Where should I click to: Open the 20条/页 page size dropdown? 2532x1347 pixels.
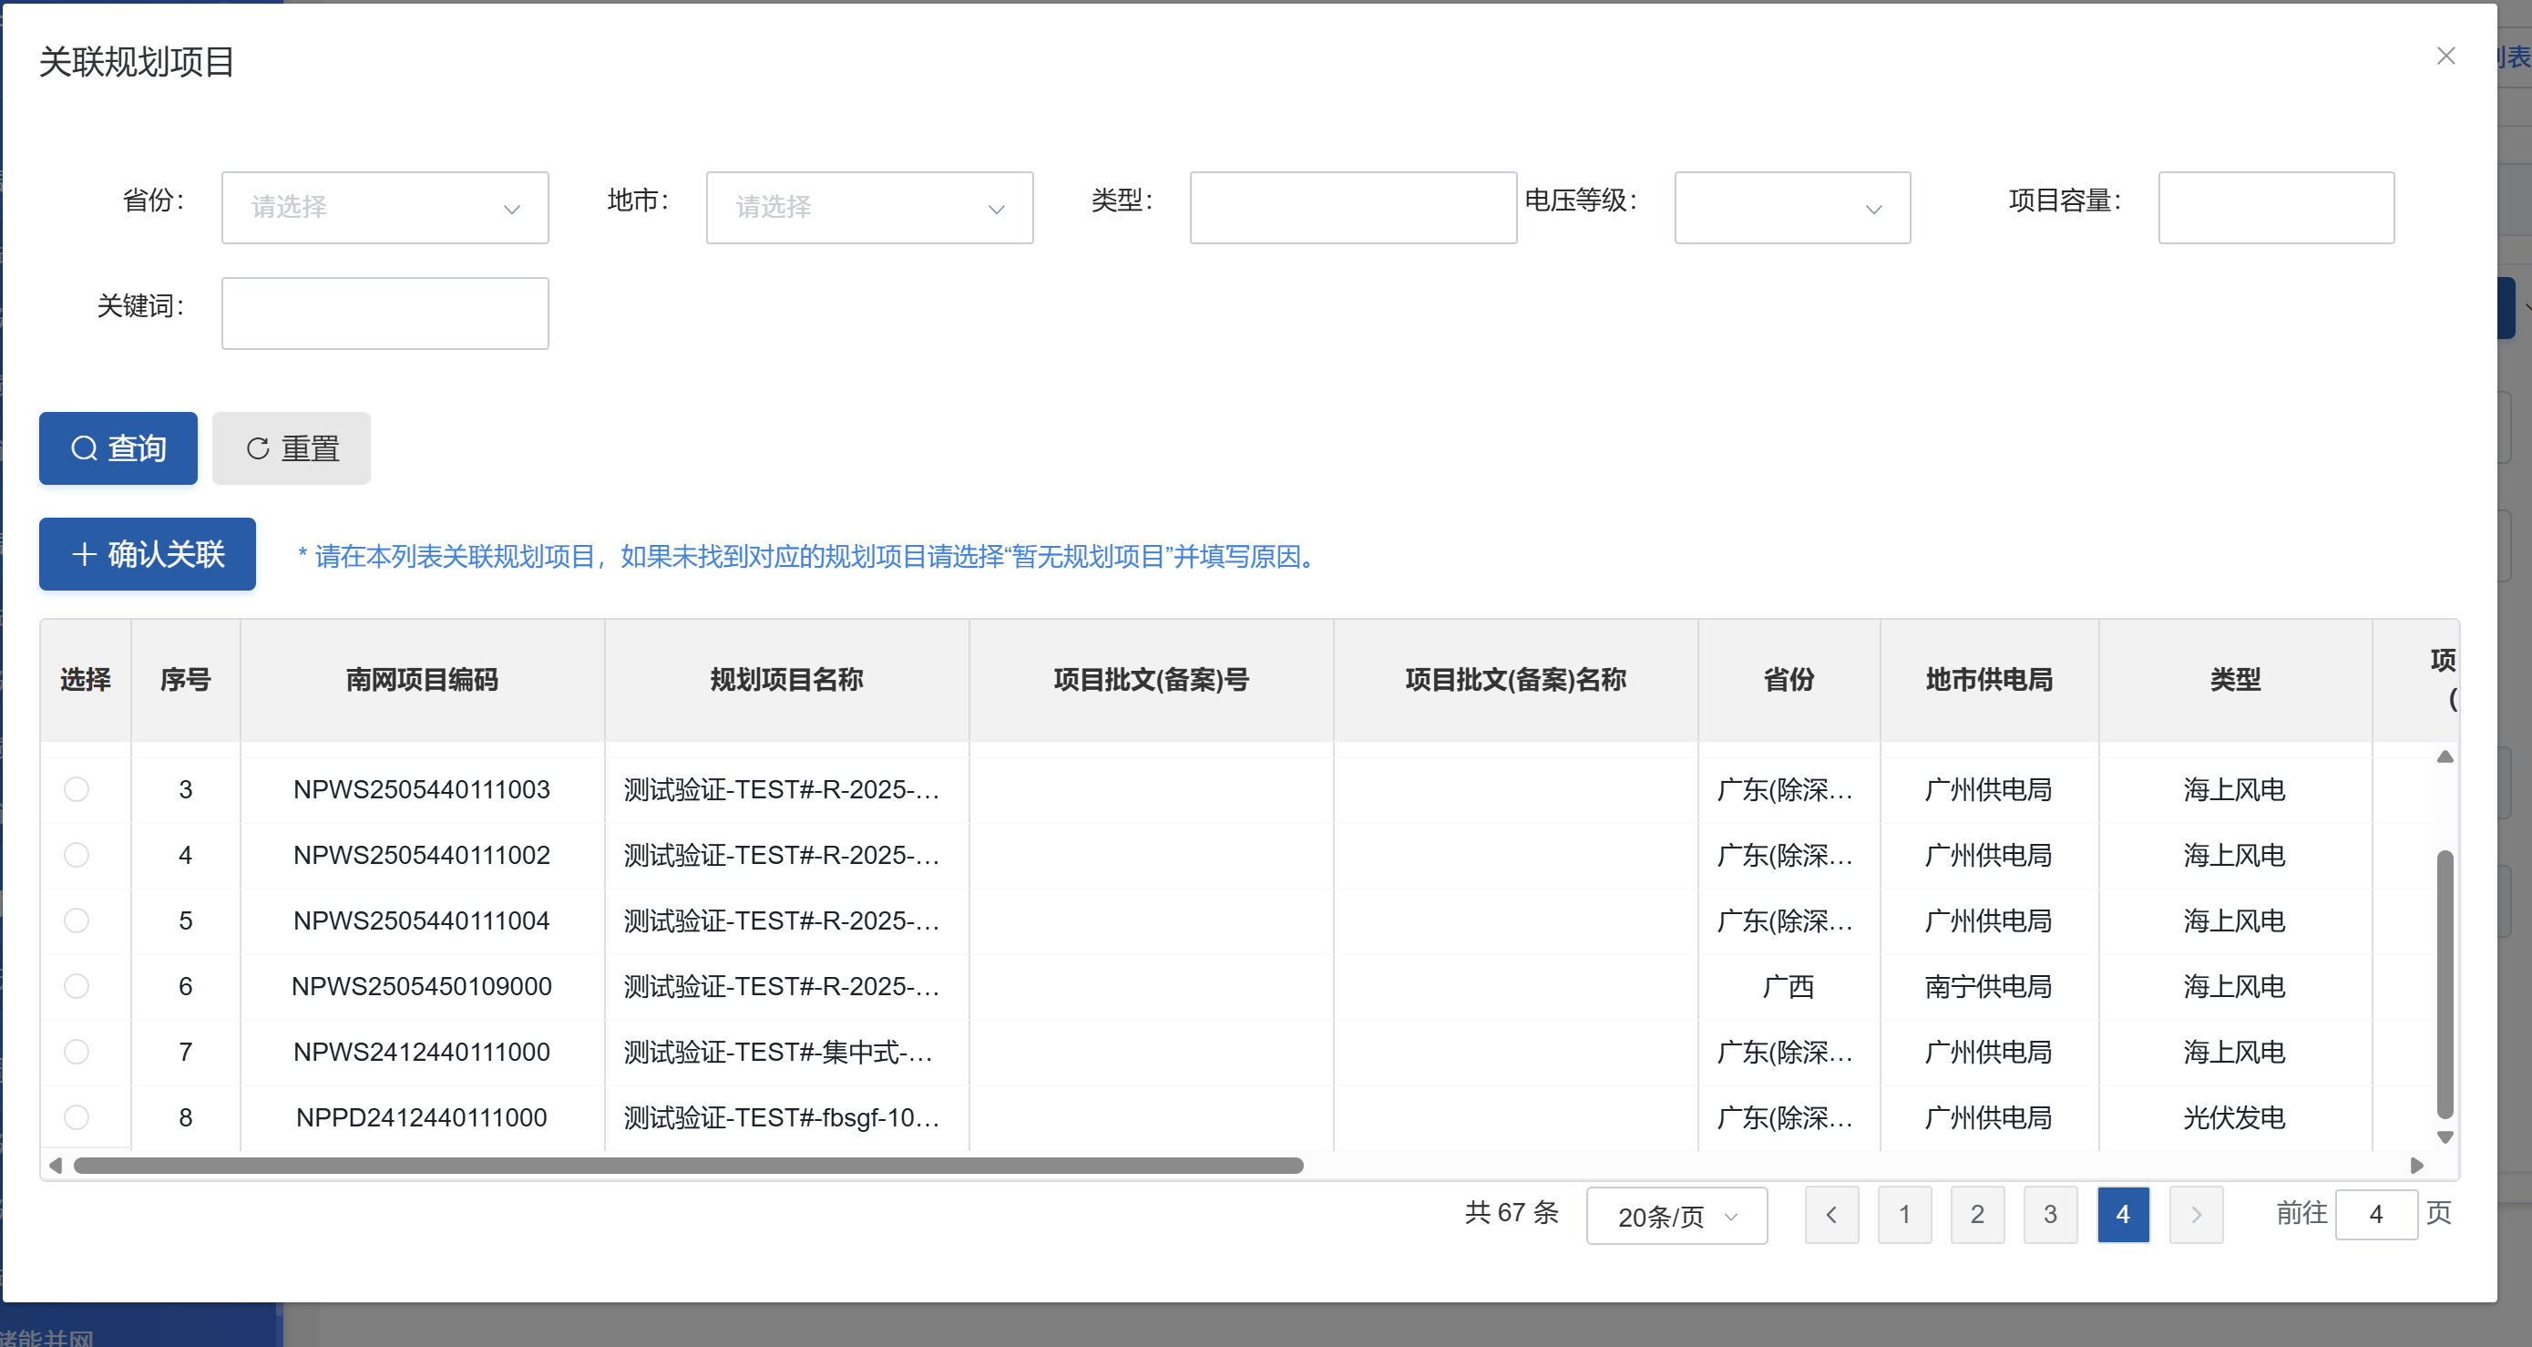tap(1676, 1217)
